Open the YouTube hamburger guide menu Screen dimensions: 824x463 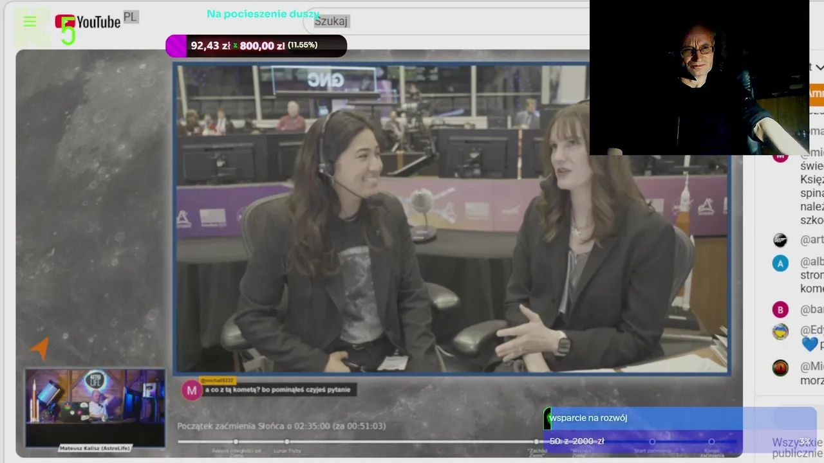click(x=30, y=22)
